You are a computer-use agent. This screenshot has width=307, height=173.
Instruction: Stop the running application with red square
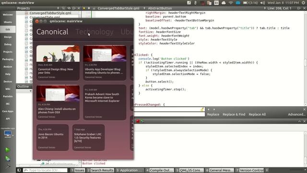[x=138, y=121]
